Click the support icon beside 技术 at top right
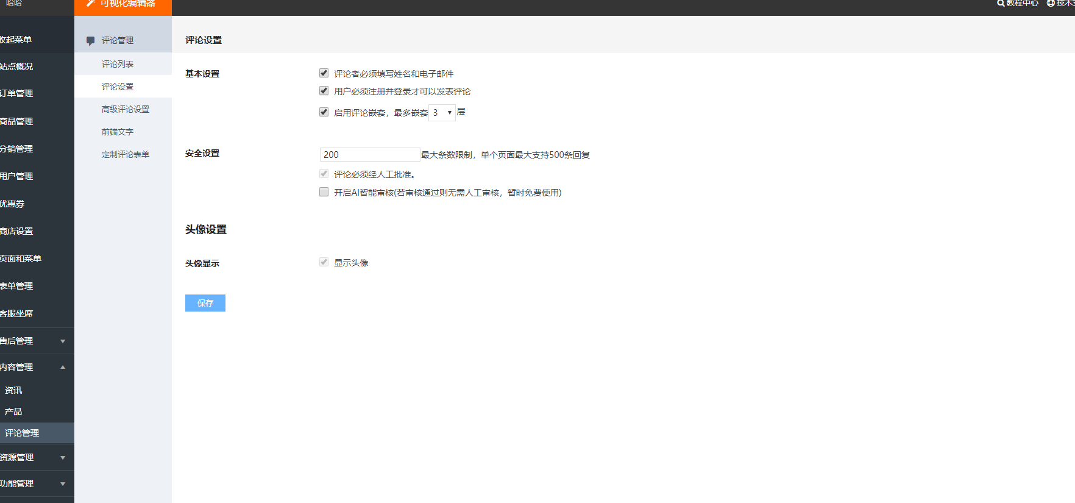 [x=1051, y=3]
